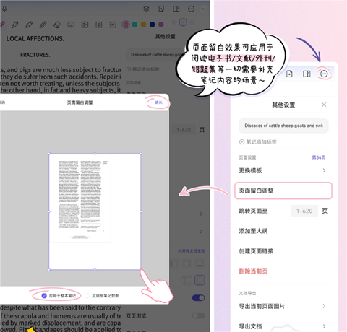Choose the circled medium stroke width
This screenshot has width=347, height=332.
[183, 22]
